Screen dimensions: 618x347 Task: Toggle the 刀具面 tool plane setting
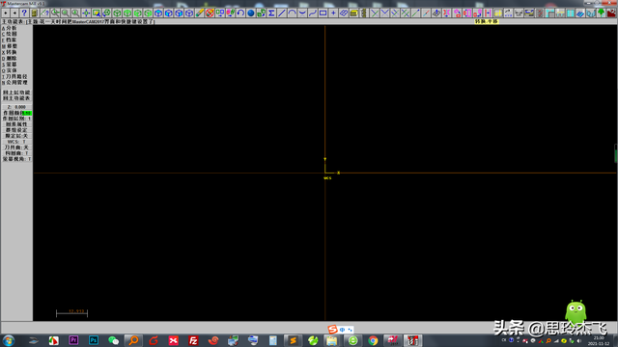(16, 147)
